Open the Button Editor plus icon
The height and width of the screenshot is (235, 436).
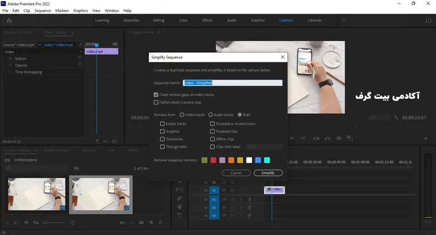[425, 139]
